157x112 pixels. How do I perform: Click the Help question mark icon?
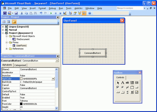pos(90,13)
